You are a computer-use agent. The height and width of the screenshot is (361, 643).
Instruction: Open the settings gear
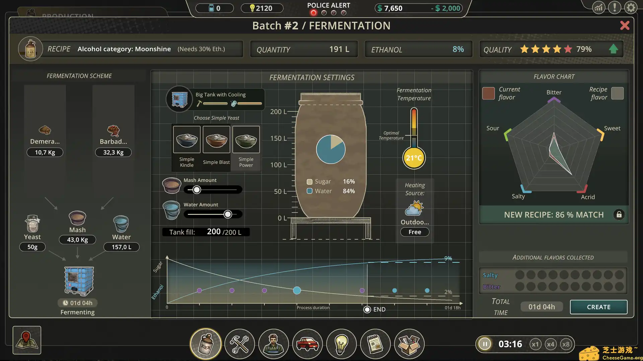[x=631, y=7]
